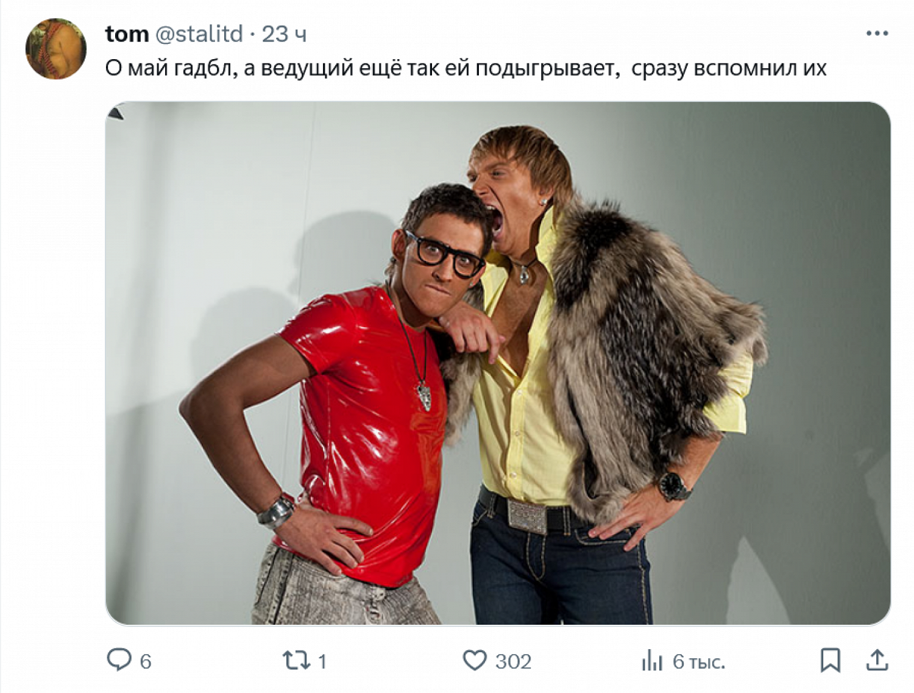Click the 302 likes count

(x=513, y=661)
